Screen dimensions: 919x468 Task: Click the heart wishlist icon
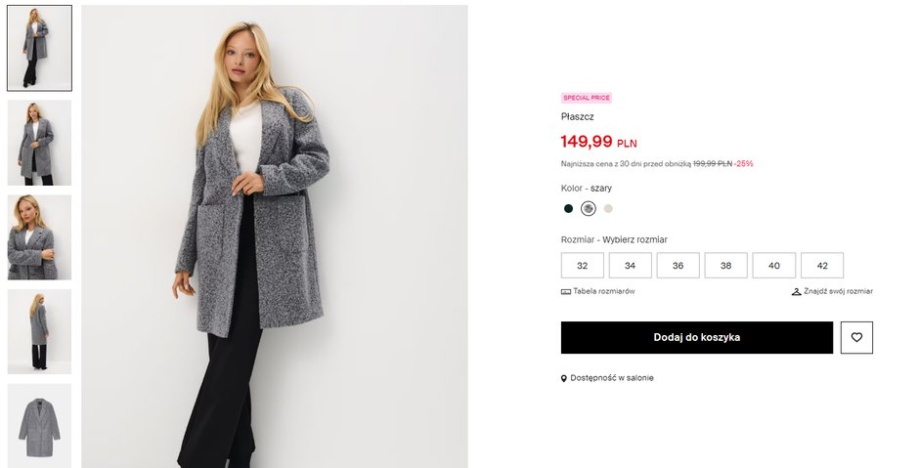click(x=856, y=337)
